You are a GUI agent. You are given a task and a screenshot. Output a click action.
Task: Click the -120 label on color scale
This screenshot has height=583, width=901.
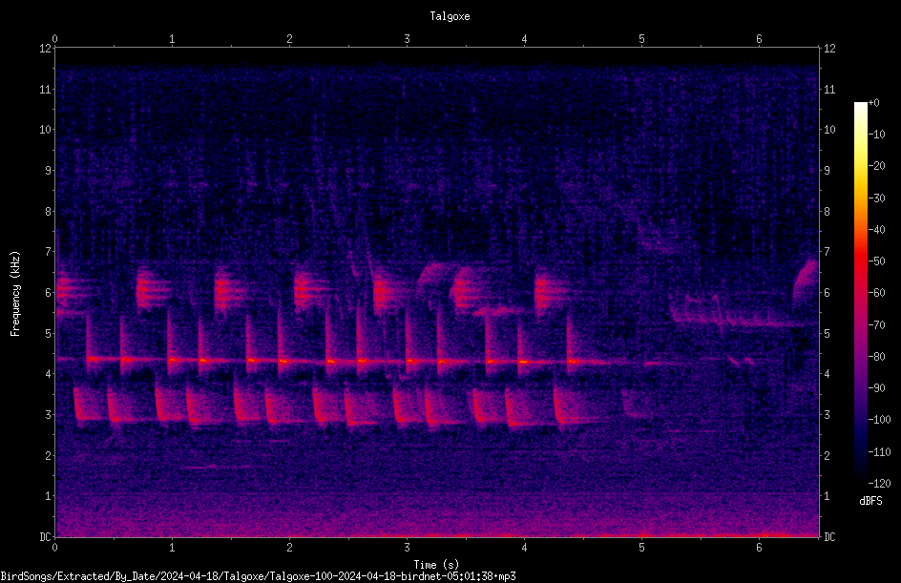(879, 483)
